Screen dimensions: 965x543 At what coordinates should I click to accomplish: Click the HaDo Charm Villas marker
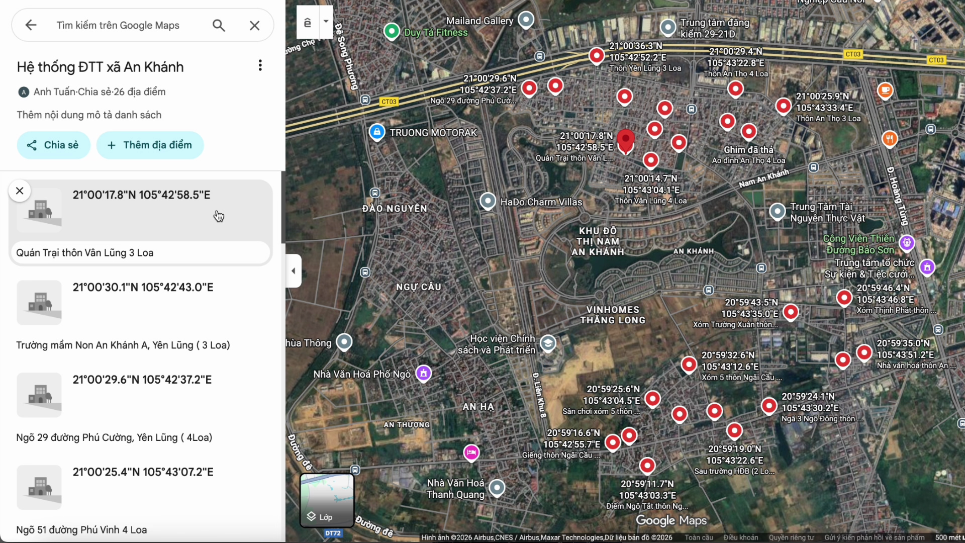pos(488,201)
